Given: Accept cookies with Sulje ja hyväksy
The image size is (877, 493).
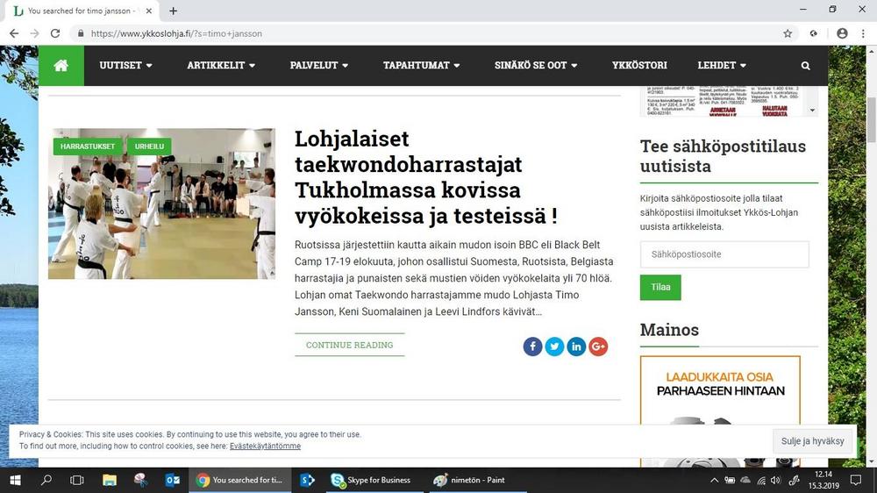Looking at the screenshot, I should pos(812,441).
